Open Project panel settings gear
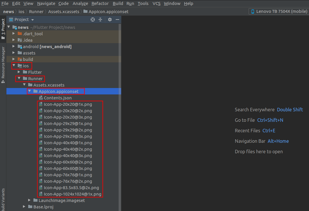The width and height of the screenshot is (309, 211). click(x=110, y=20)
